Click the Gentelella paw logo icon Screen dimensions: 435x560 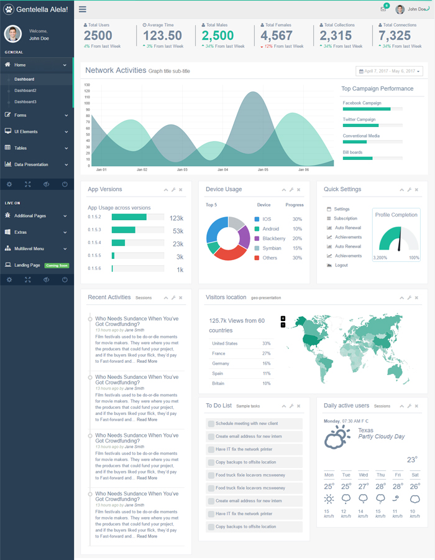point(8,9)
